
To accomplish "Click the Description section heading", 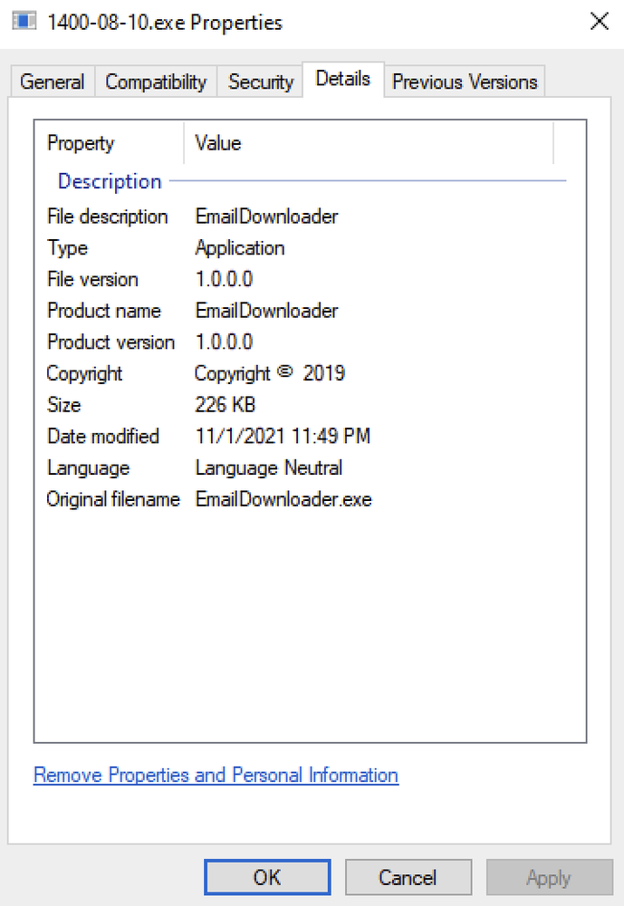I will tap(109, 181).
